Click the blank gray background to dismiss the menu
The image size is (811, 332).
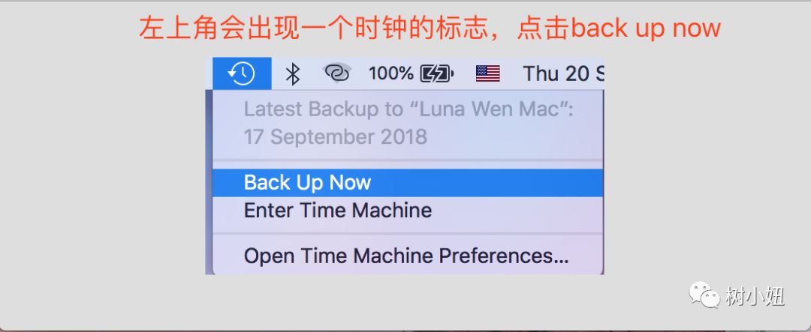point(104,181)
